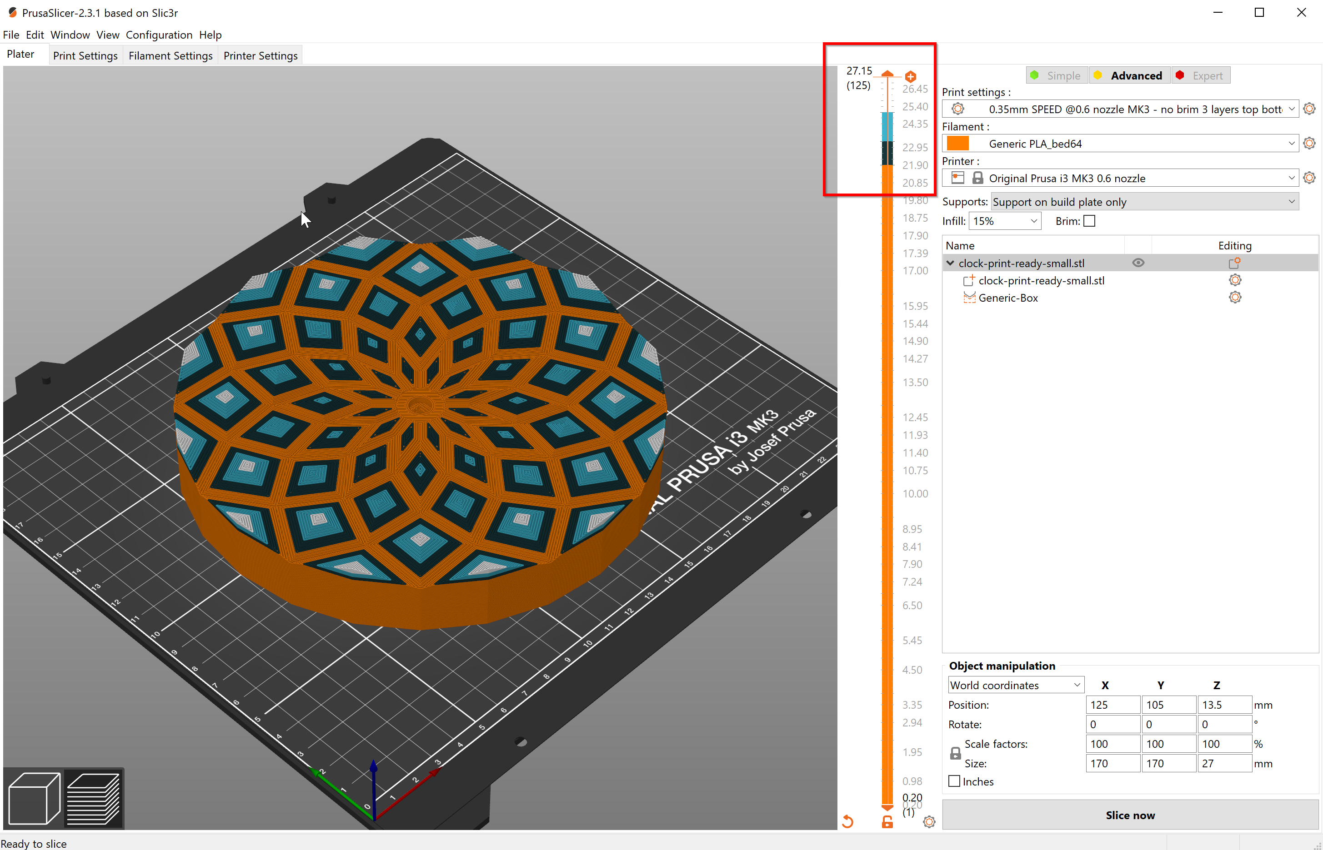The image size is (1323, 850).
Task: Click the part icon of child clock-print-ready-small.stl
Action: coord(968,280)
